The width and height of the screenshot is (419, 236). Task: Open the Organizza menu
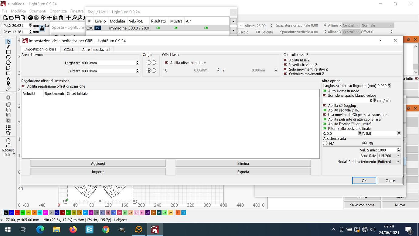point(58,11)
